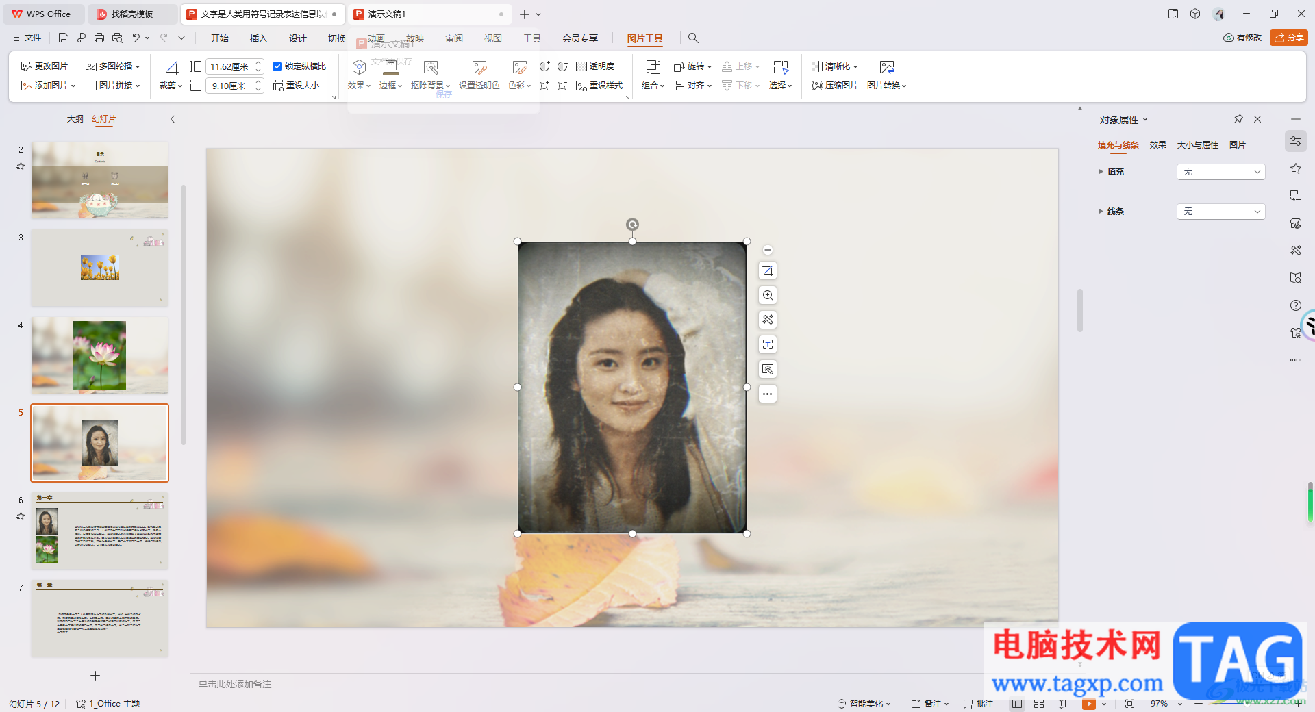The height and width of the screenshot is (712, 1315).
Task: Click the floating crop icon beside image
Action: point(768,270)
